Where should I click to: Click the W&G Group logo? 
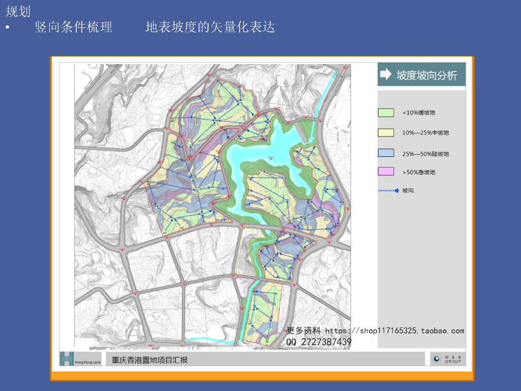447,358
